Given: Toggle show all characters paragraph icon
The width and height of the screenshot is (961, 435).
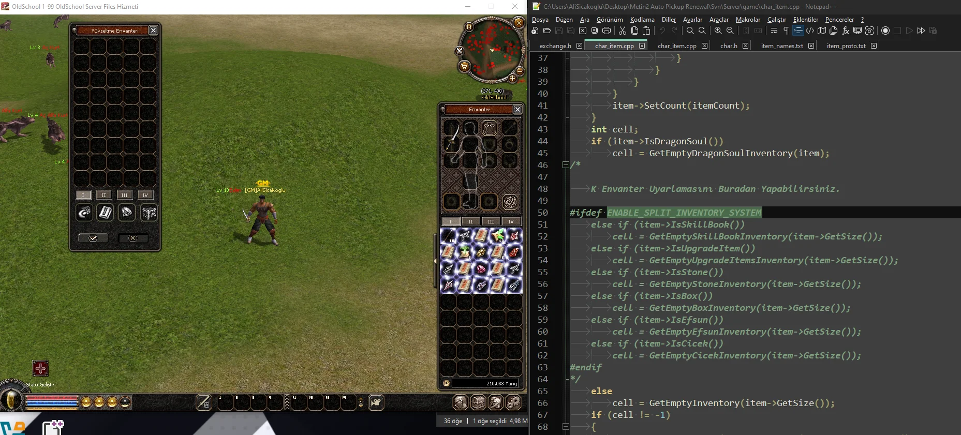Looking at the screenshot, I should [x=786, y=31].
